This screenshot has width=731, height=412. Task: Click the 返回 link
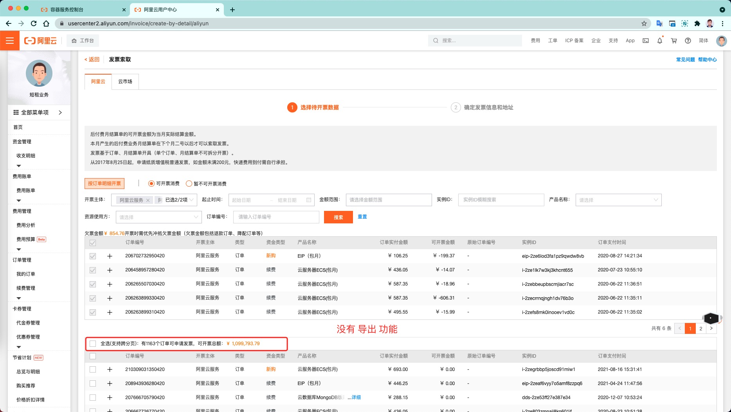92,59
